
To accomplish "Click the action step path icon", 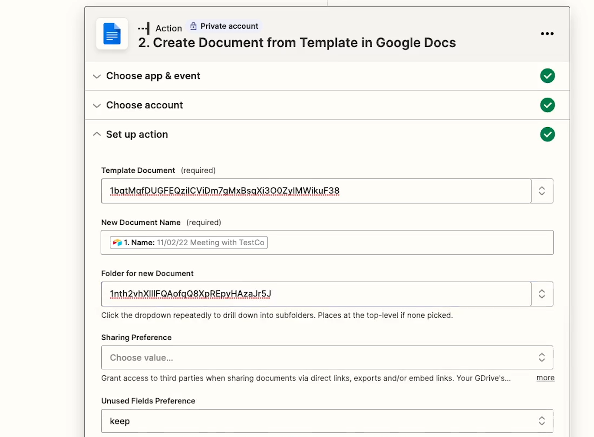I will (144, 28).
